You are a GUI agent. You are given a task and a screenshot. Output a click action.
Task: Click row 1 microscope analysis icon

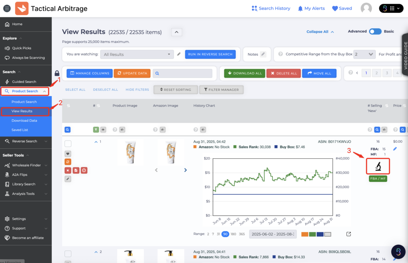point(378,166)
